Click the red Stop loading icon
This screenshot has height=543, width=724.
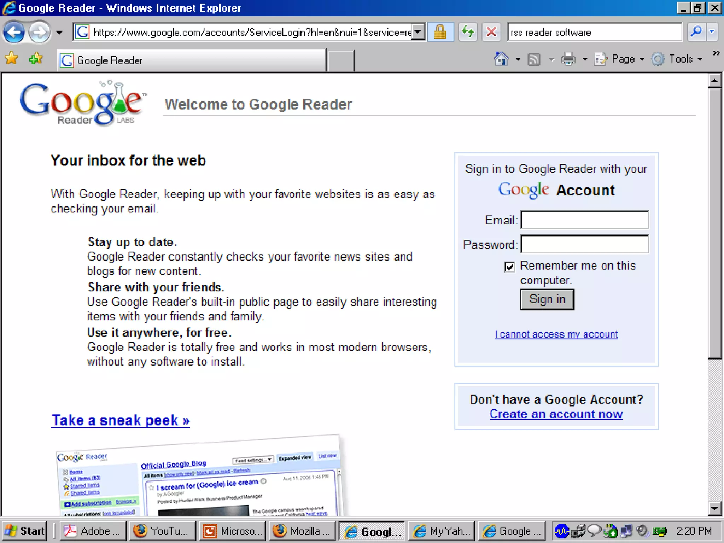491,32
